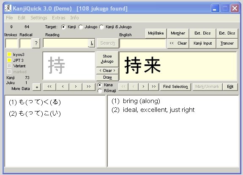Screen dimensions: 243x175
Task: Open the Info menu
Action: 74,18
